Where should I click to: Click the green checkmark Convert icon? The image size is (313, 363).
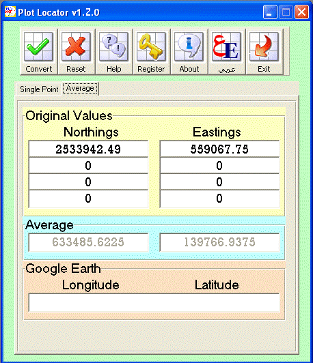click(x=38, y=47)
